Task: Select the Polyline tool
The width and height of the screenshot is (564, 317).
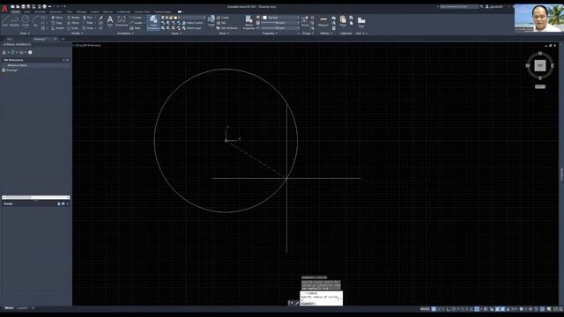Action: tap(14, 20)
